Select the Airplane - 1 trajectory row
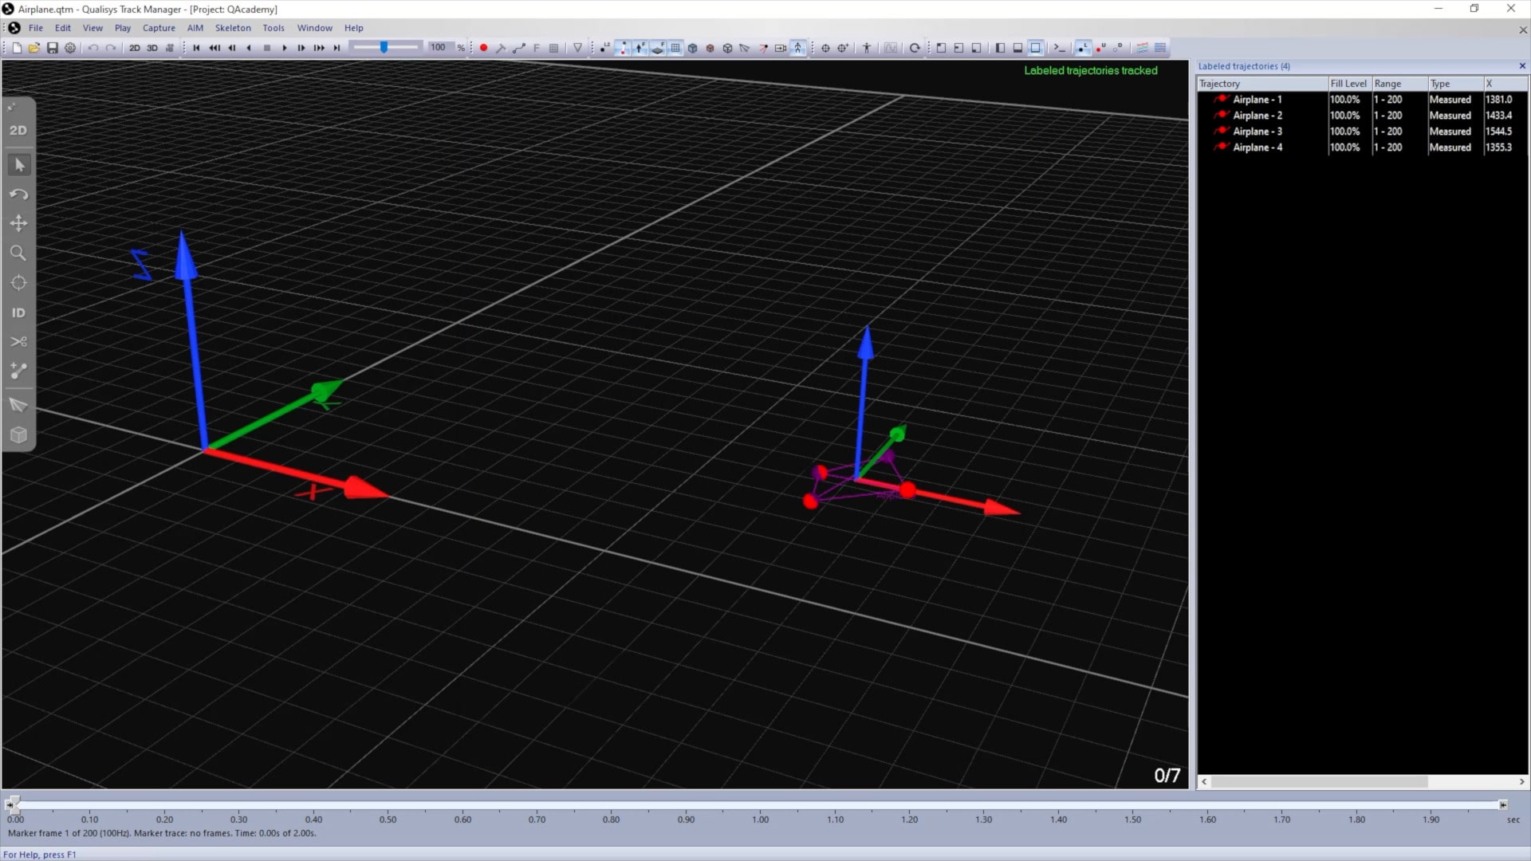Screen dimensions: 1531x861 (1363, 100)
